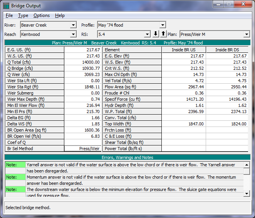The image size is (255, 218).
Task: Click the Inside BR DS column header
Action: 227,50
